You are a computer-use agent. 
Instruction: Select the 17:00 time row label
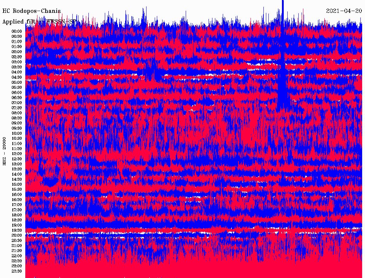17,205
